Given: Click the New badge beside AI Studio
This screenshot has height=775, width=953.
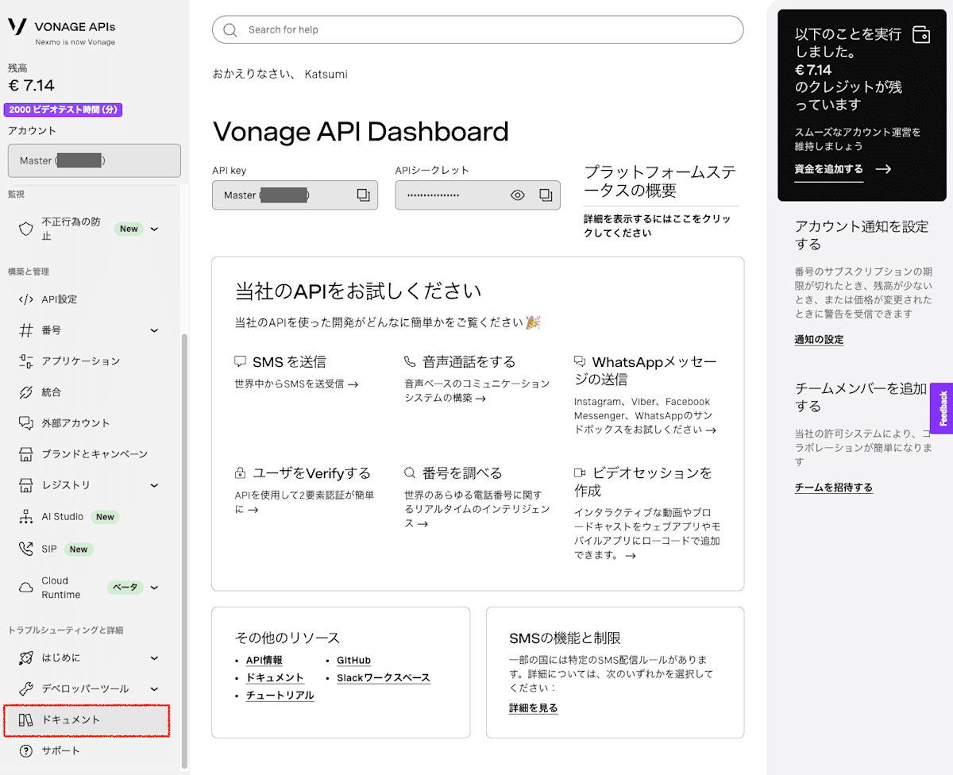Looking at the screenshot, I should click(105, 517).
